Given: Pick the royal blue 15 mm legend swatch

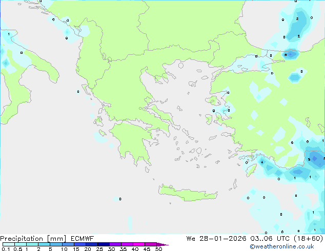Looking at the screenshot, I should click(x=79, y=244).
